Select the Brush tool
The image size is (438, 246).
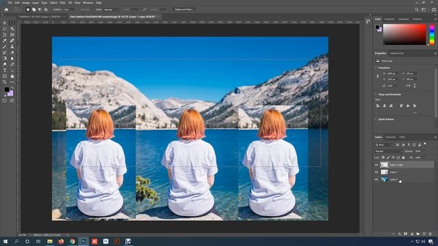[x=5, y=46]
